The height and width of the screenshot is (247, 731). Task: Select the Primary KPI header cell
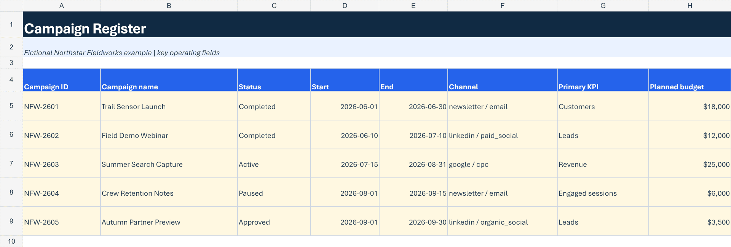(603, 80)
